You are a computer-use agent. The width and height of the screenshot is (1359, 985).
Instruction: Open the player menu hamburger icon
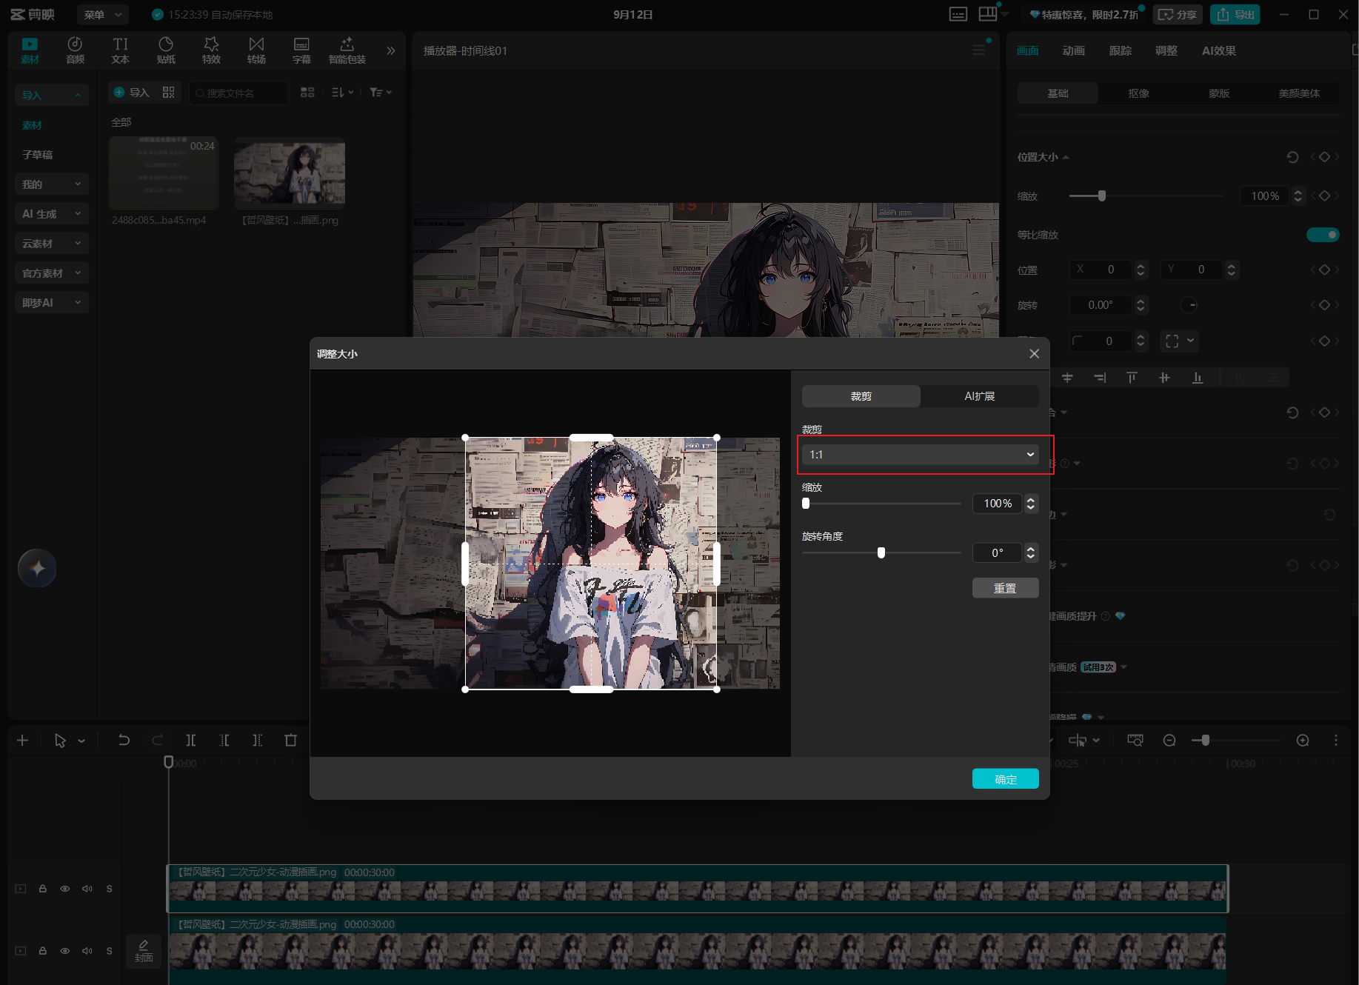[978, 50]
